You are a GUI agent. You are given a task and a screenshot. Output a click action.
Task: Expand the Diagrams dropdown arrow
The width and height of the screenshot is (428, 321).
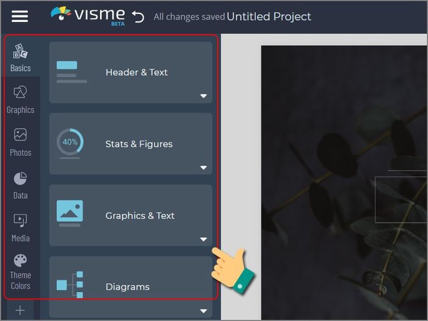[204, 311]
